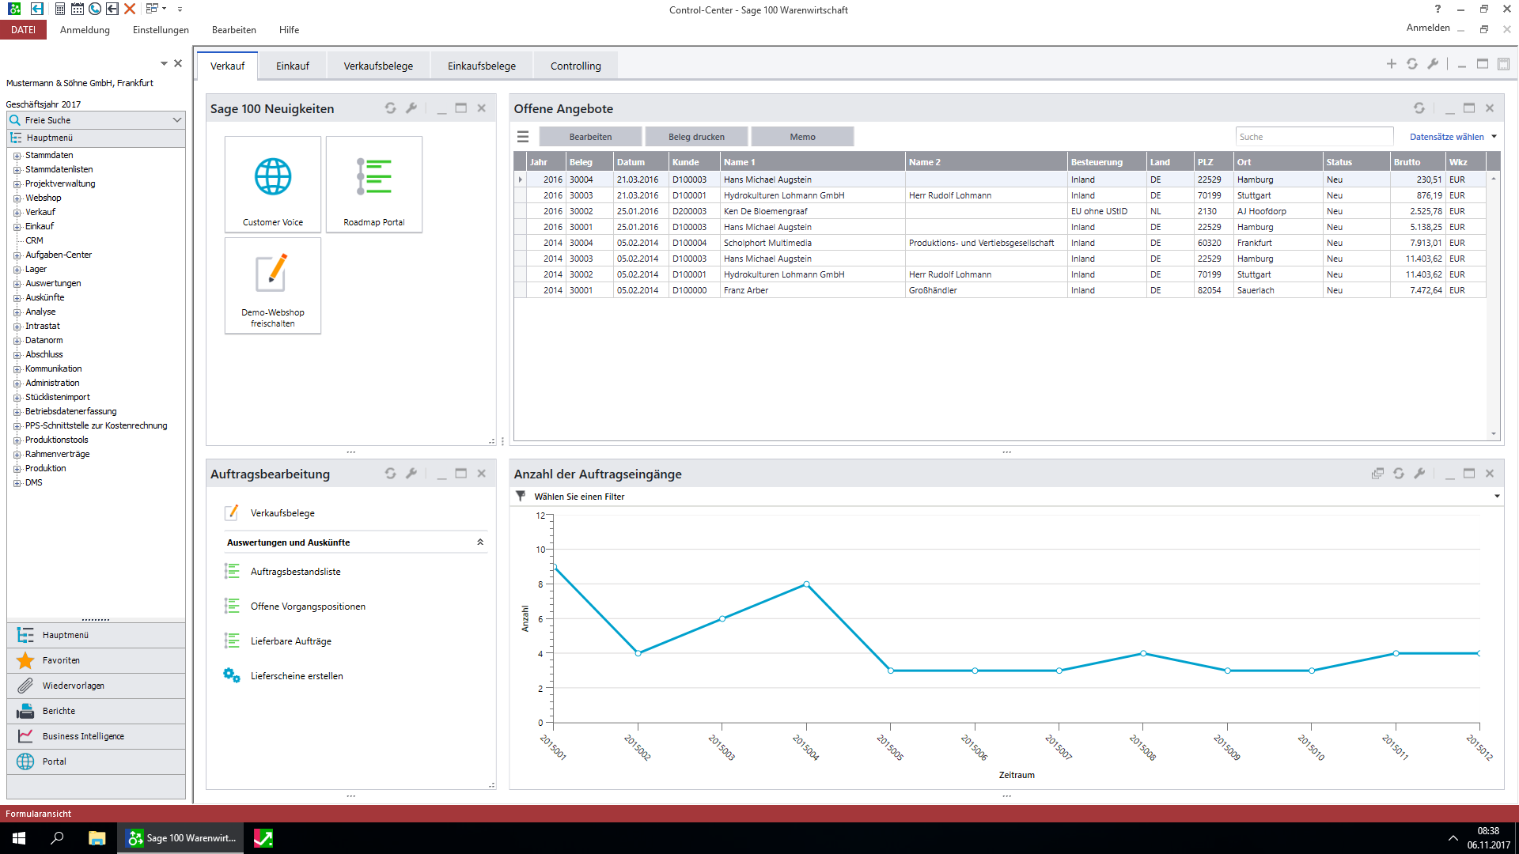Viewport: 1519px width, 854px height.
Task: Open Favoriten star in the sidebar
Action: click(x=26, y=660)
